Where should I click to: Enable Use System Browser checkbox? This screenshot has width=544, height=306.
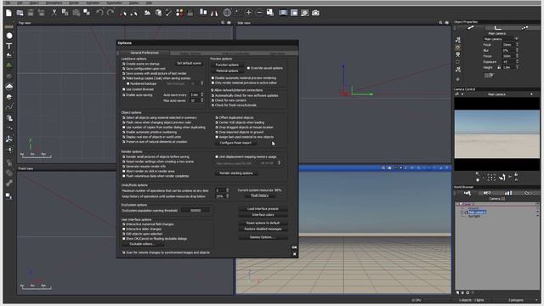(x=123, y=89)
